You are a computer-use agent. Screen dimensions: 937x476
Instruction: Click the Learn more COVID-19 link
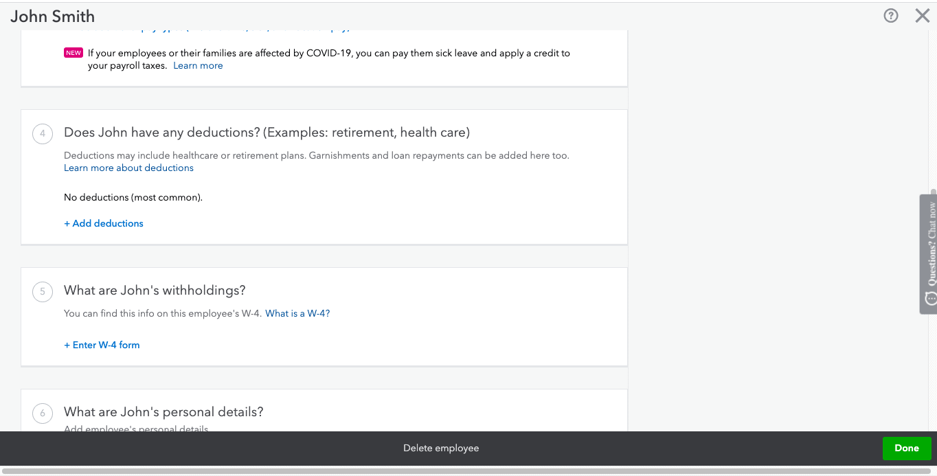click(x=198, y=66)
